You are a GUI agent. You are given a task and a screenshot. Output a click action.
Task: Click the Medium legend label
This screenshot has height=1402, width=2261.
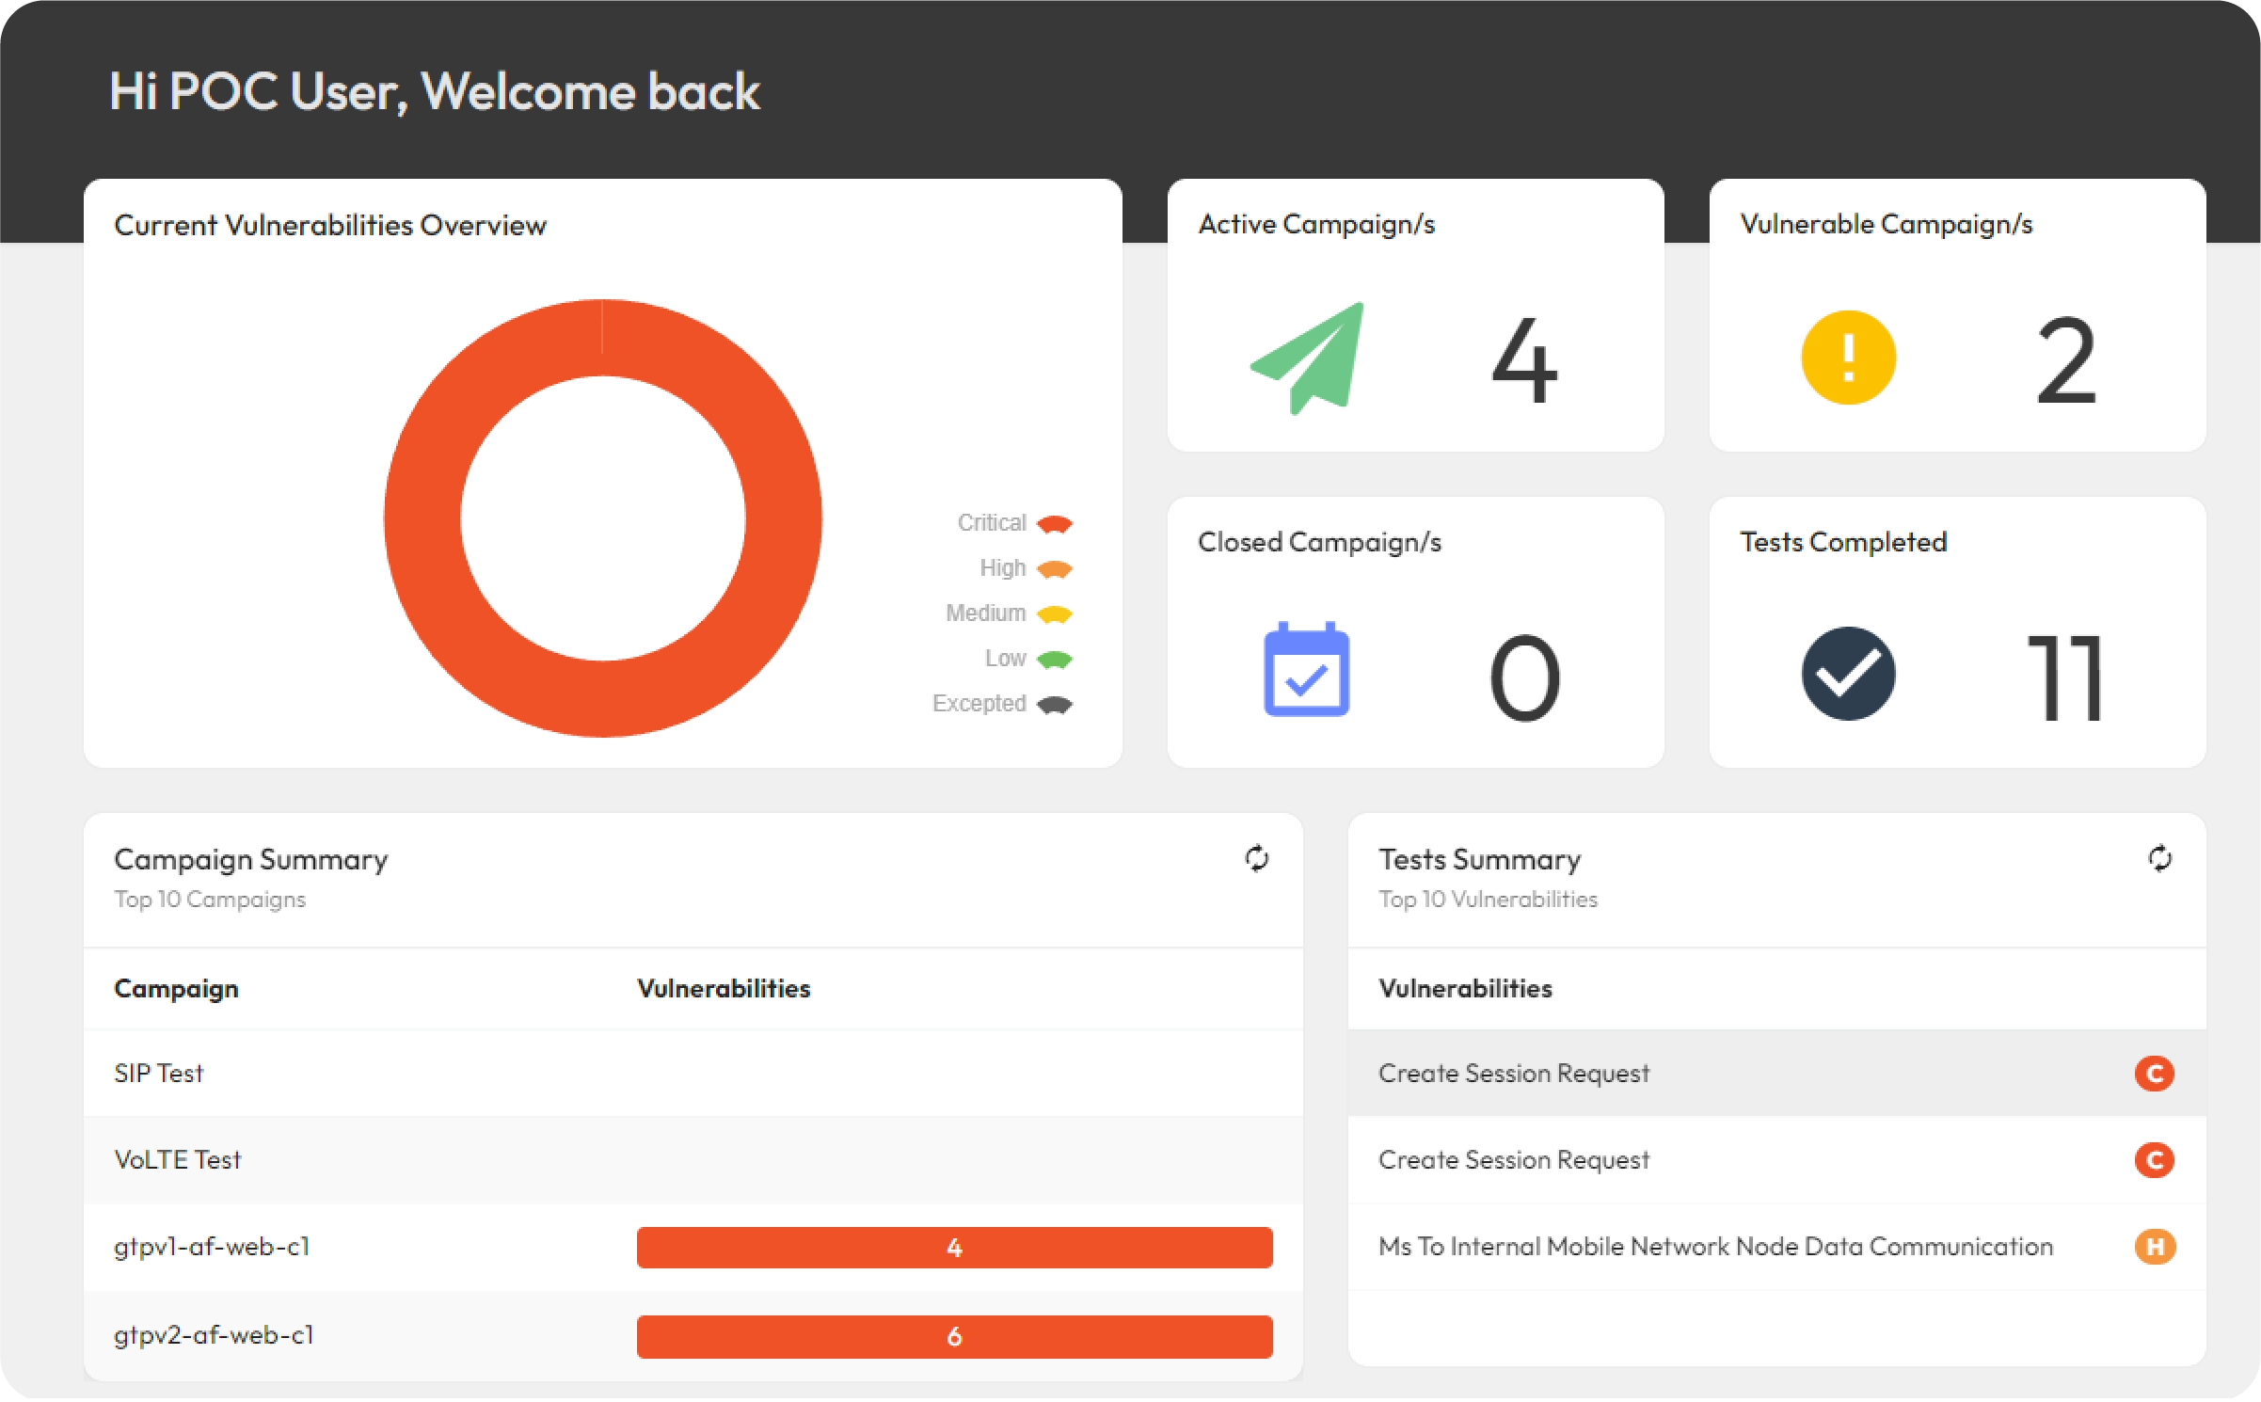(x=986, y=613)
